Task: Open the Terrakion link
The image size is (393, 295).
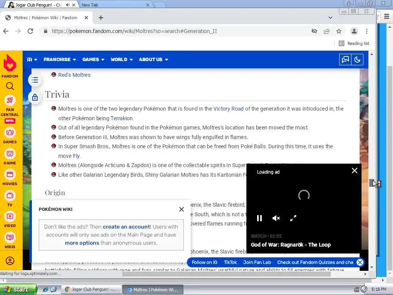Action: 122,118
